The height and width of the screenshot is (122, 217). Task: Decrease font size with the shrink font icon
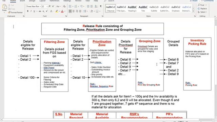coord(53,6)
